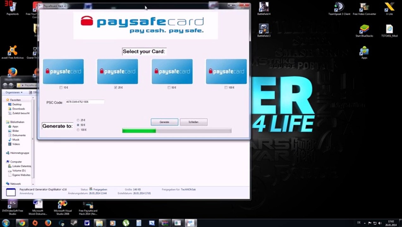Click the Generate button
This screenshot has width=402, height=227.
pyautogui.click(x=164, y=122)
